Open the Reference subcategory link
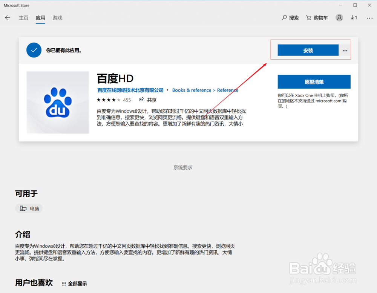377x293 pixels. pyautogui.click(x=228, y=90)
